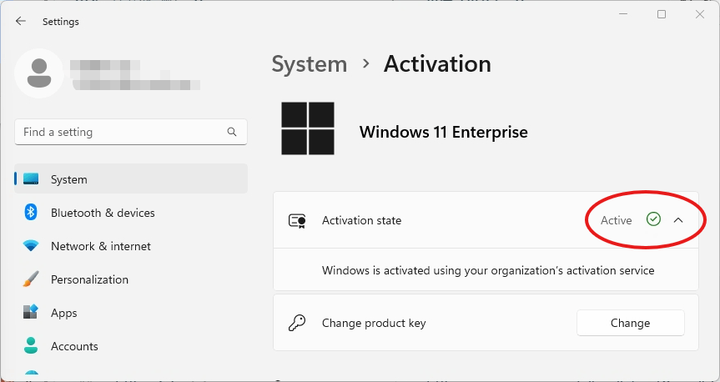Click the product key icon
This screenshot has height=382, width=720.
(297, 323)
